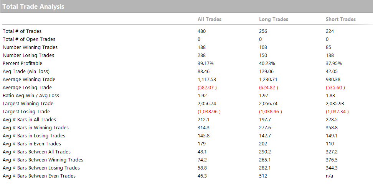Select the 1.92 win/loss ratio value
Screen dimensions: 373x189
pyautogui.click(x=202, y=96)
